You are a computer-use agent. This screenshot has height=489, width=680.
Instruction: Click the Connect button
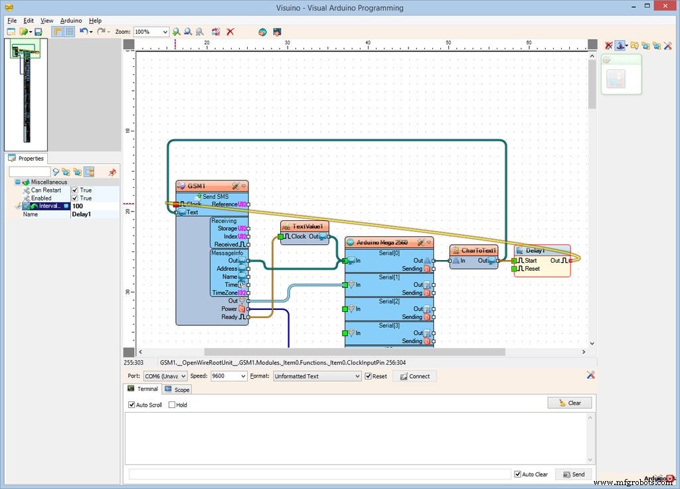[414, 376]
